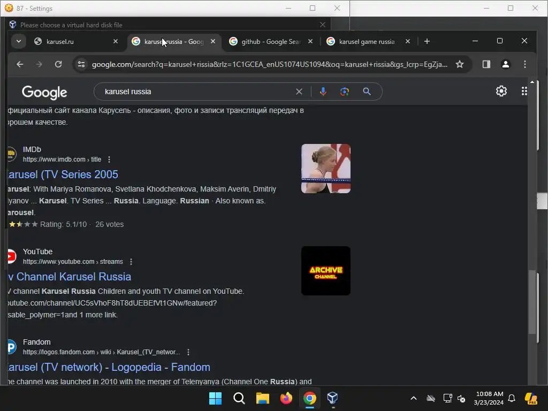View site information icon in address bar
This screenshot has width=548, height=411.
(81, 64)
